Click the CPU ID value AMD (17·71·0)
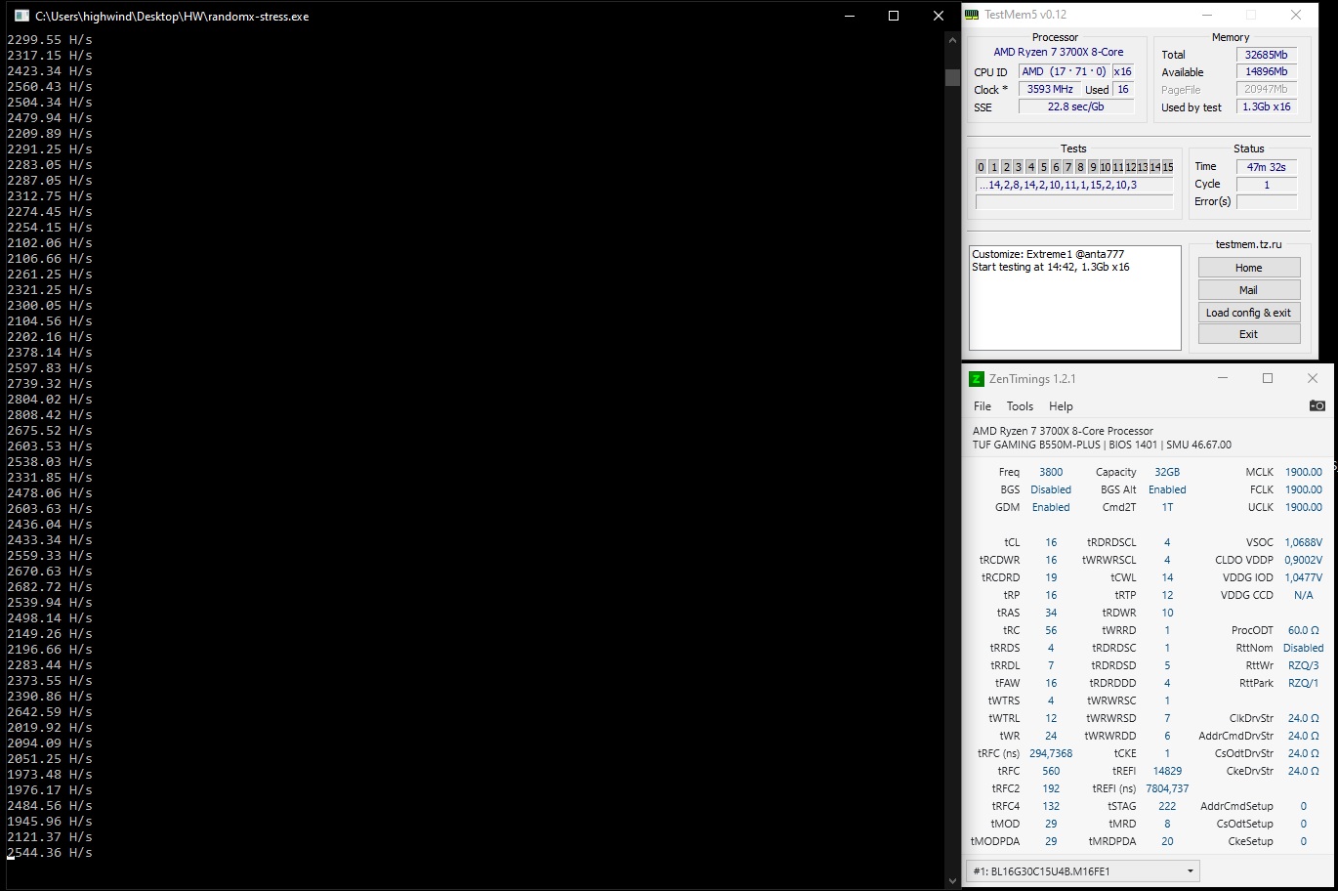 (x=1064, y=71)
